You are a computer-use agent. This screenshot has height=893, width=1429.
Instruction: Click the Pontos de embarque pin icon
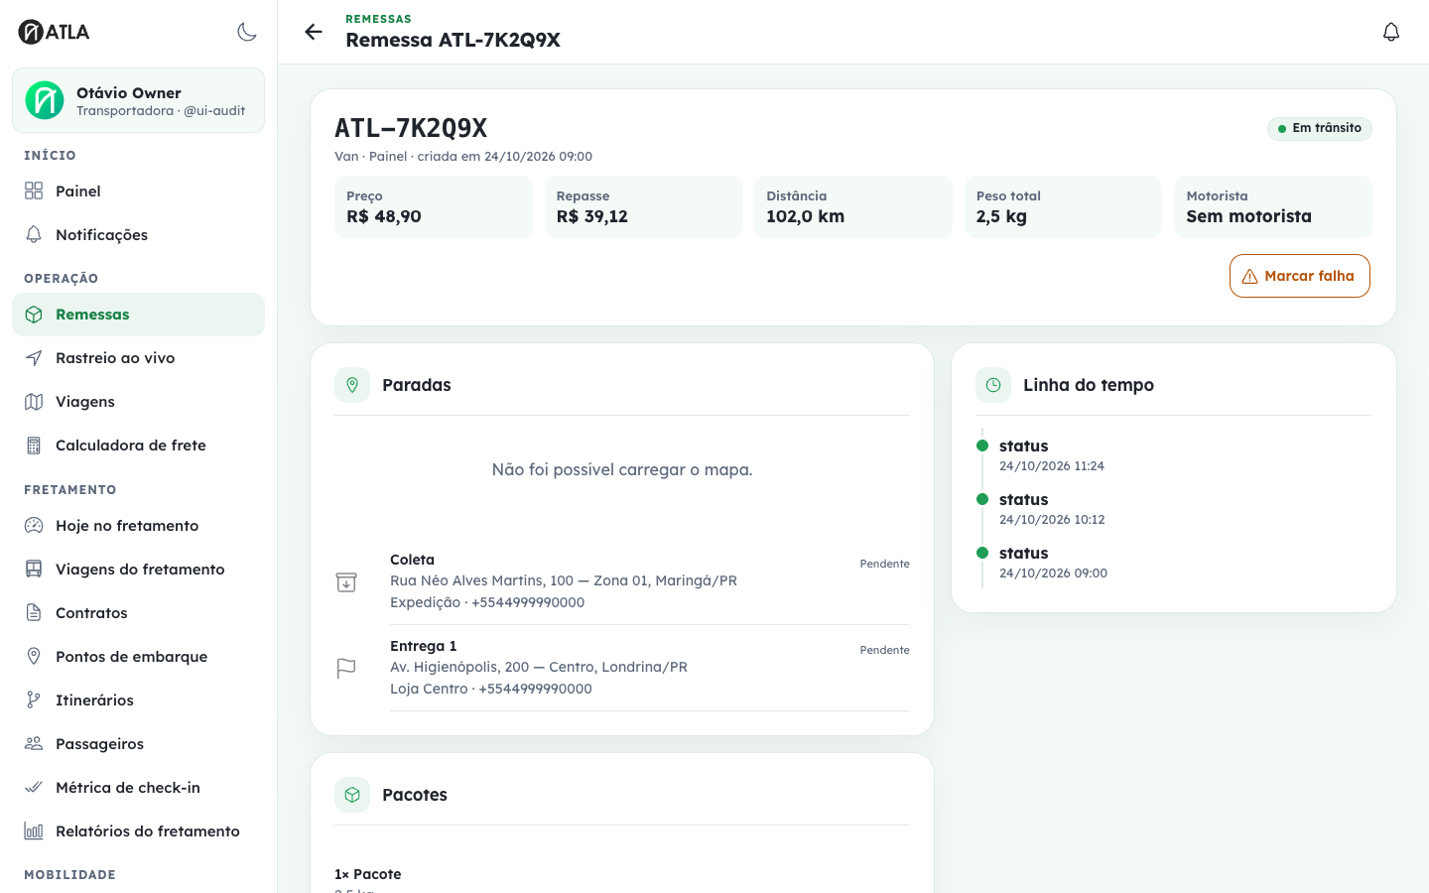(x=34, y=657)
